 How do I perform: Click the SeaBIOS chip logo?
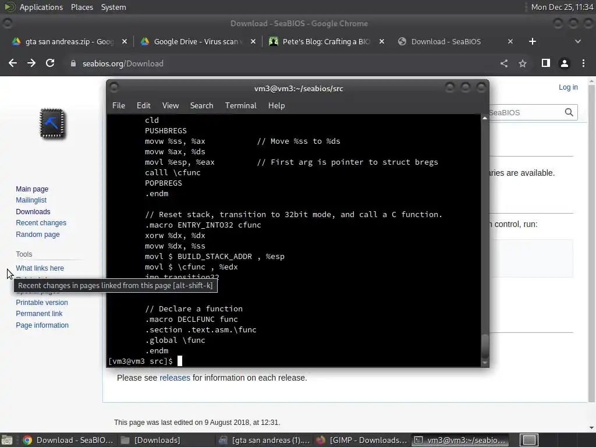(52, 123)
